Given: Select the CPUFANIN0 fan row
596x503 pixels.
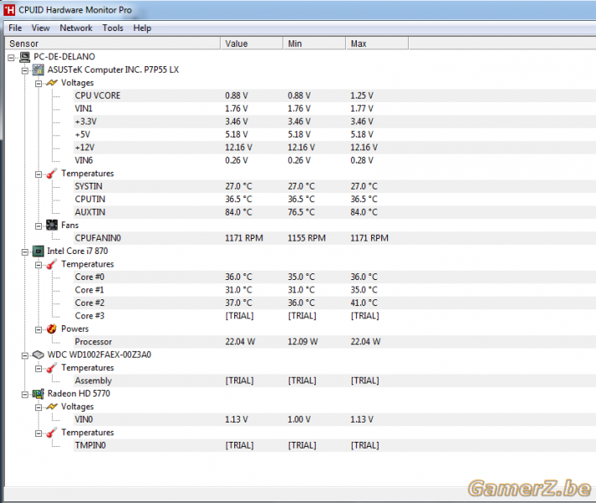Looking at the screenshot, I should [334, 238].
